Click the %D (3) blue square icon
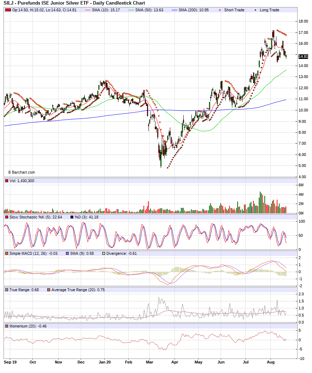 [x=72, y=217]
